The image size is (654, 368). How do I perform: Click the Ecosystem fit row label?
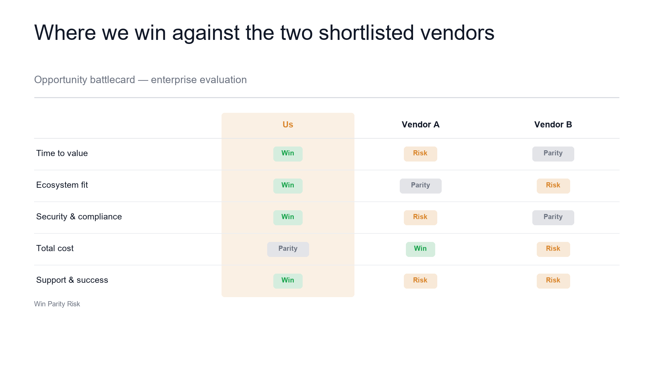(x=62, y=185)
